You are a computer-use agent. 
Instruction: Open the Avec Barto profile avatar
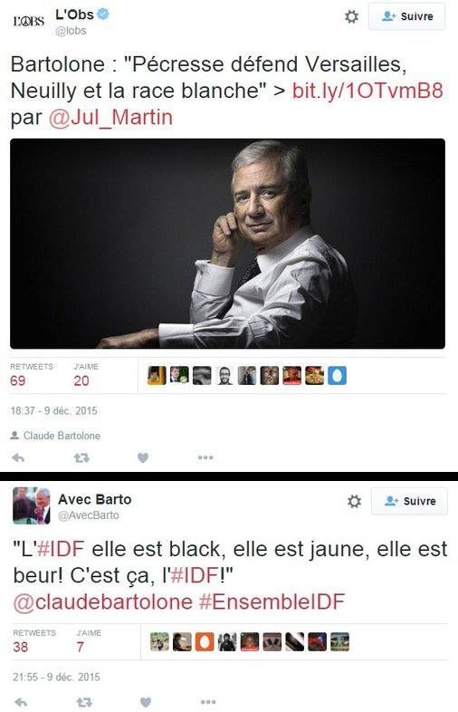[32, 505]
